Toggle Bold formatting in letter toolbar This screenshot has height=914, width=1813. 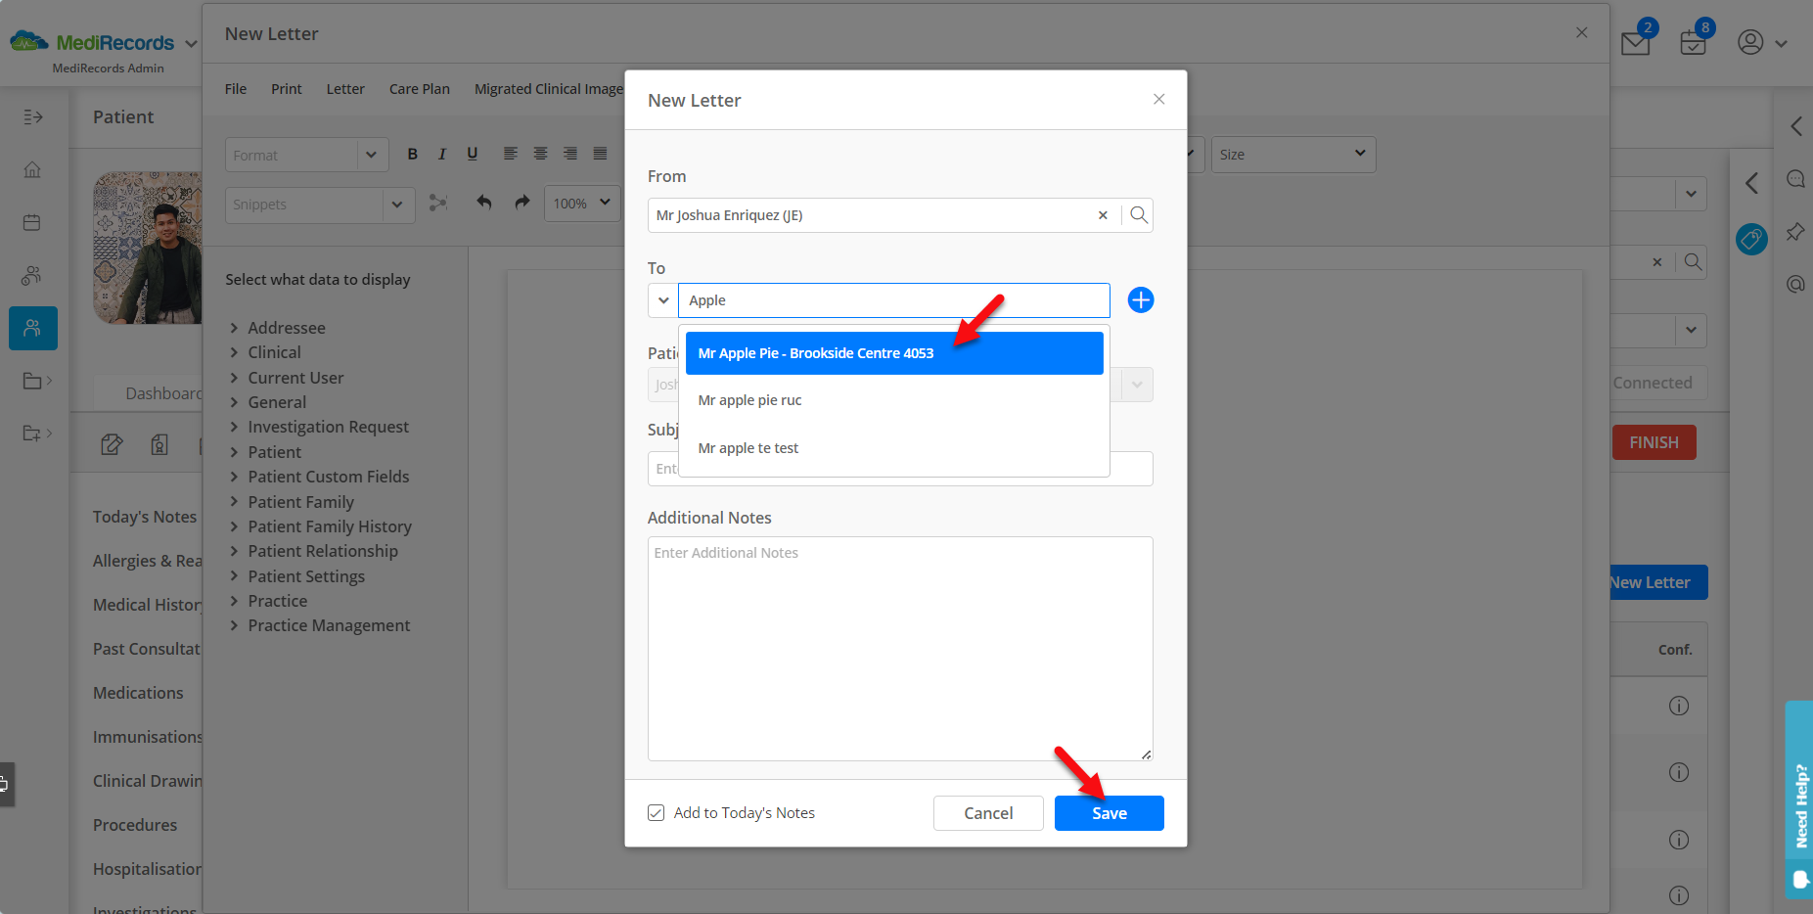[x=413, y=155]
